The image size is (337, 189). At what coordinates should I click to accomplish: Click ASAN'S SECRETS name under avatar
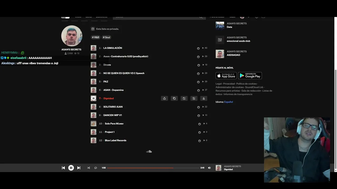tap(71, 50)
